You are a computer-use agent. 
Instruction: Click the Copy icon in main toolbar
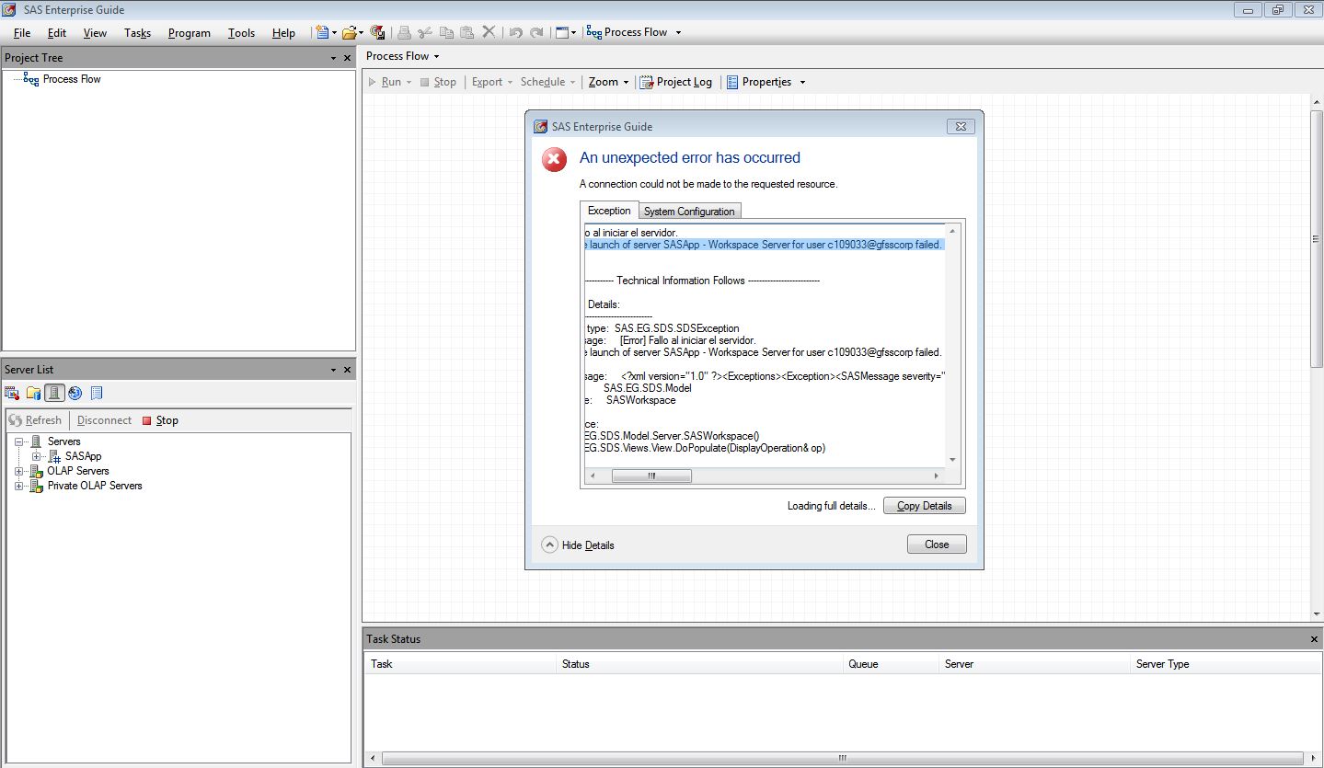coord(446,32)
